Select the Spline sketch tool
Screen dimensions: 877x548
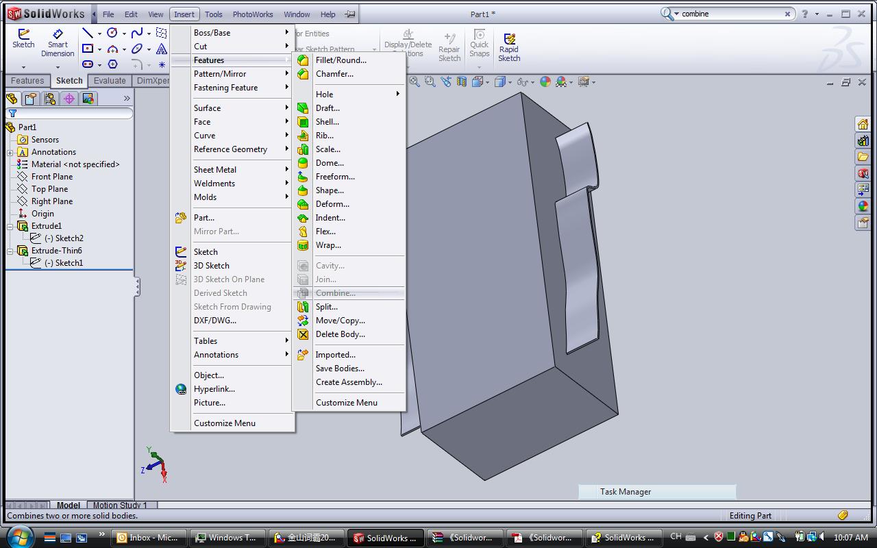point(137,33)
